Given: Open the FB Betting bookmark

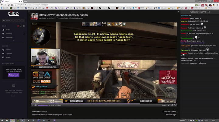Looking at the screenshot, I should 30,8.
